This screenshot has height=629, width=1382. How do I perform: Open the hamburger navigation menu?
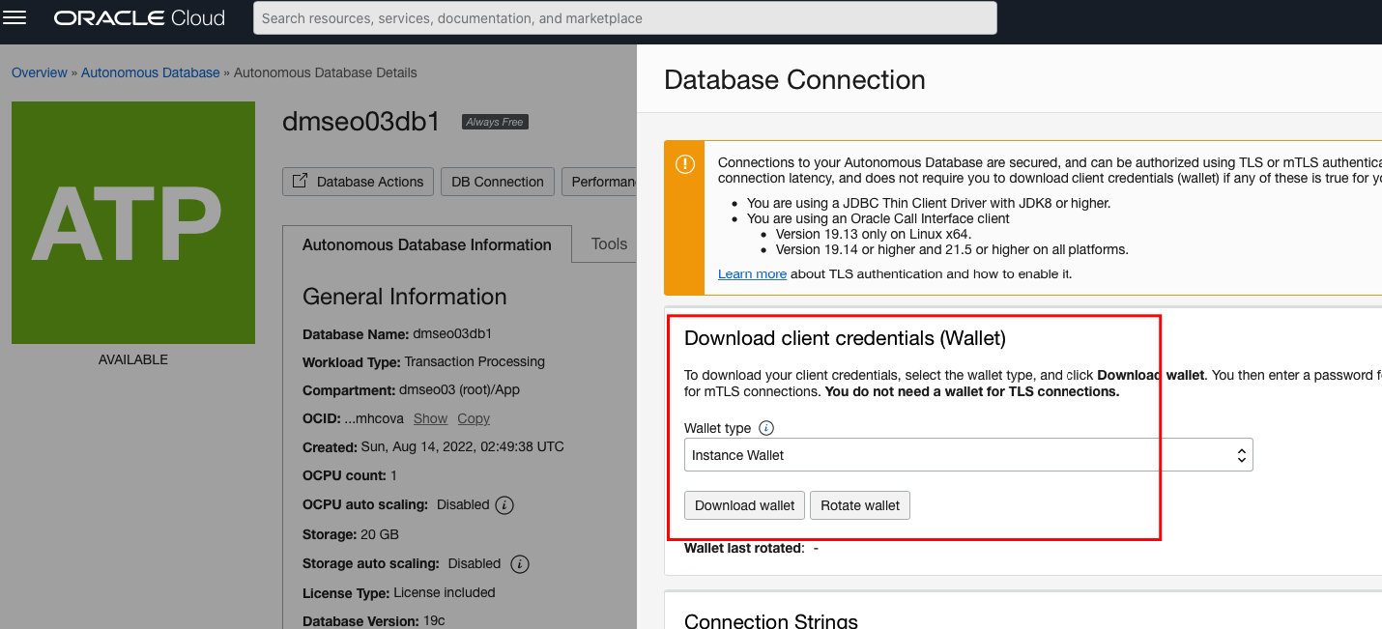tap(15, 17)
